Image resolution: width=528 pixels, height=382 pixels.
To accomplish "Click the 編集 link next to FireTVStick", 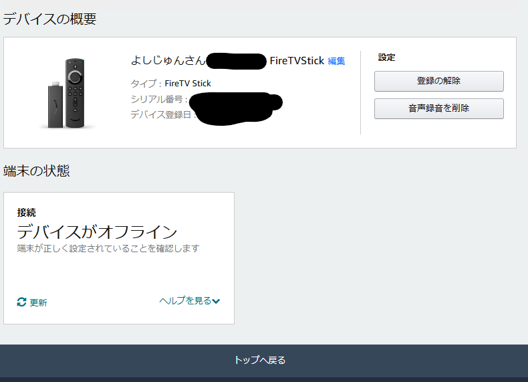I will 336,61.
